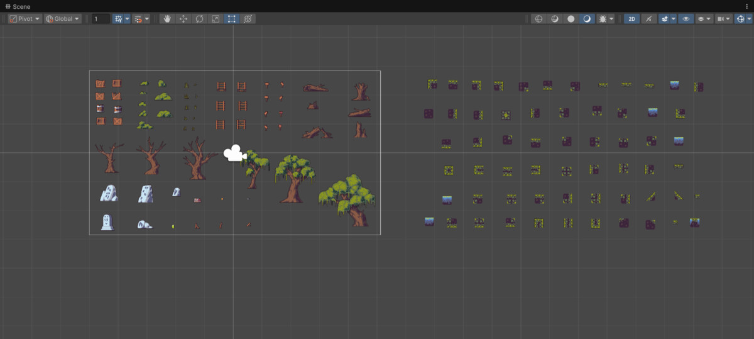Switch to Wireframe draw mode

[538, 19]
